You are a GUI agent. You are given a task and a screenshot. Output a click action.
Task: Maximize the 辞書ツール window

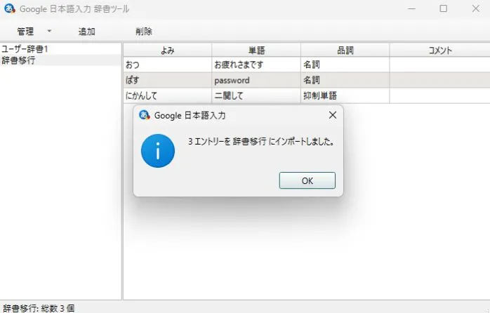tap(444, 8)
